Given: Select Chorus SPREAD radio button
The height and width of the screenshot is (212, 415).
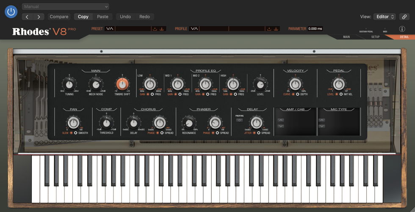Looking at the screenshot, I should 162,133.
